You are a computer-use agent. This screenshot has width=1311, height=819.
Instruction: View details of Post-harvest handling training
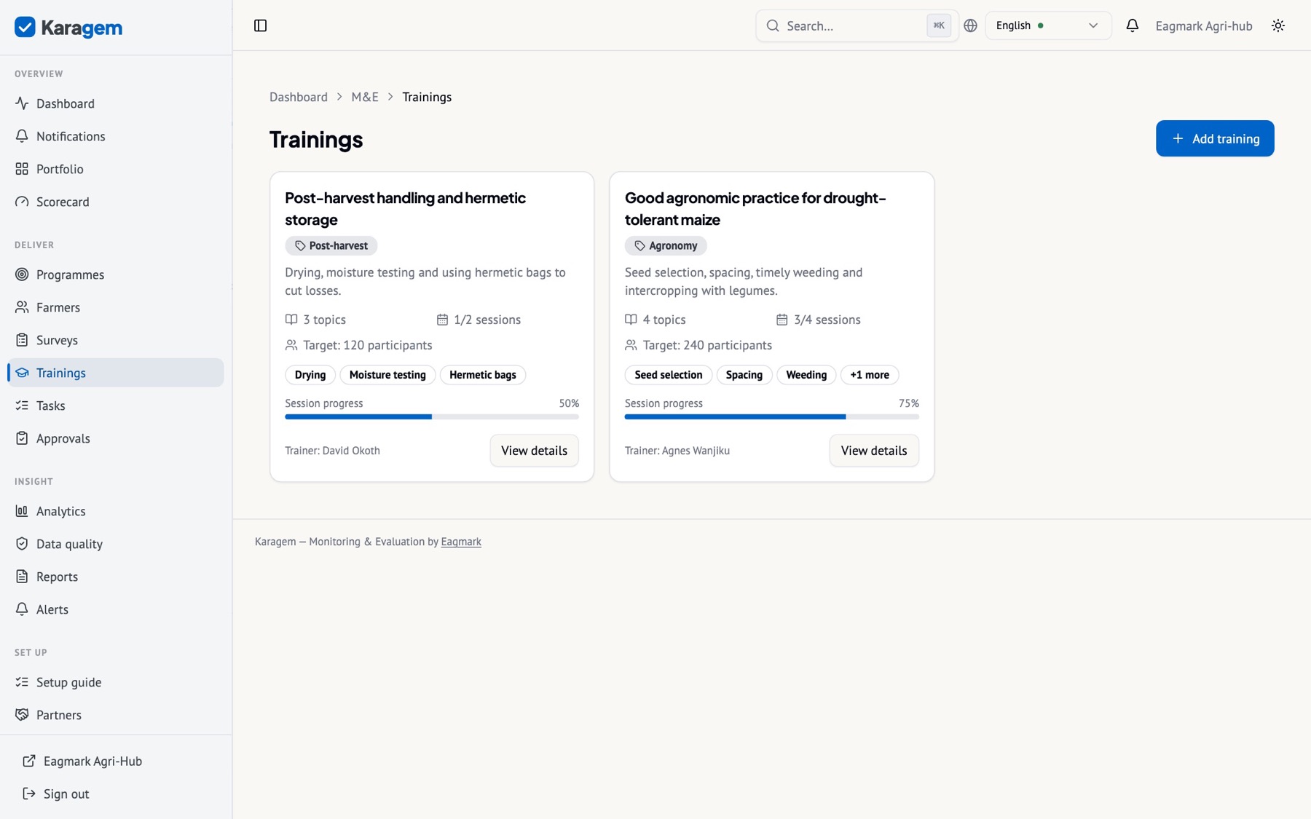pyautogui.click(x=534, y=451)
